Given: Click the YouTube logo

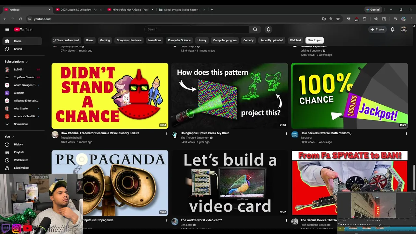Looking at the screenshot, I should 23,30.
